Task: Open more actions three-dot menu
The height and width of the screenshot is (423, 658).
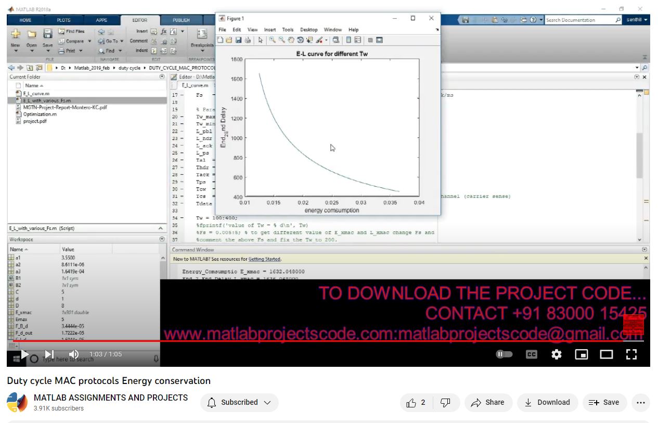Action: pos(640,402)
